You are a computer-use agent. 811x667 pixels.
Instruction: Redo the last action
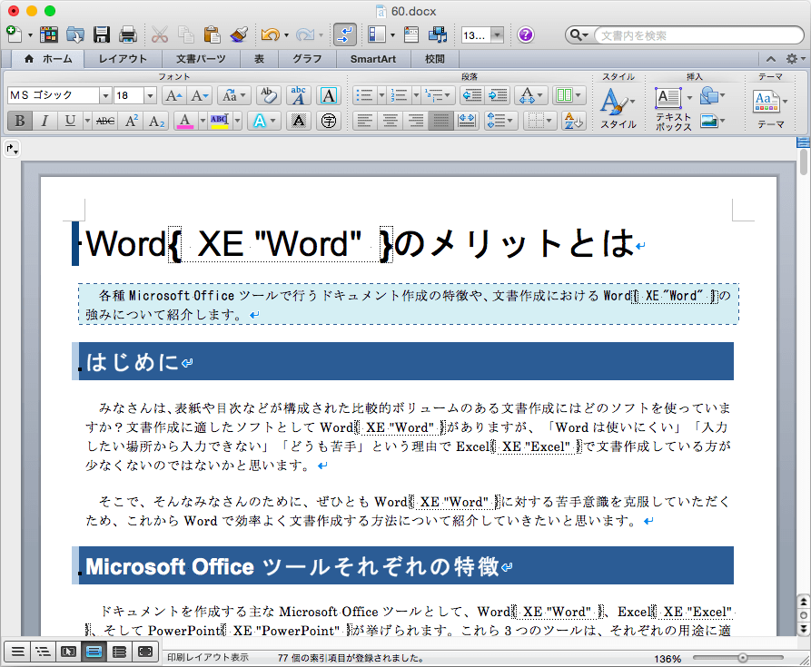click(304, 34)
